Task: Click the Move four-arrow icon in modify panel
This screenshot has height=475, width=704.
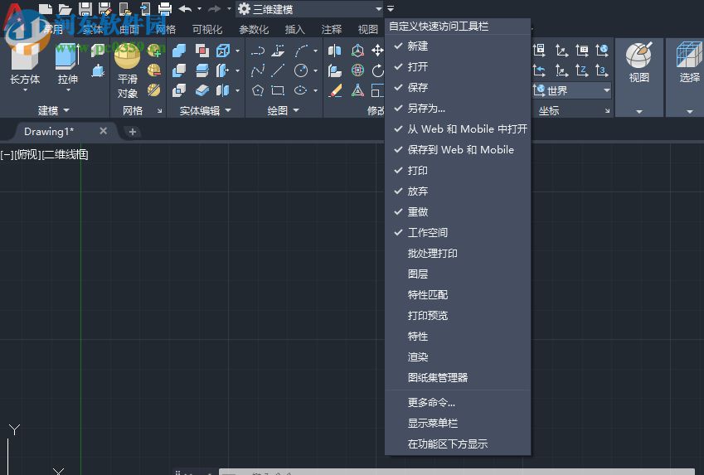Action: coord(377,50)
